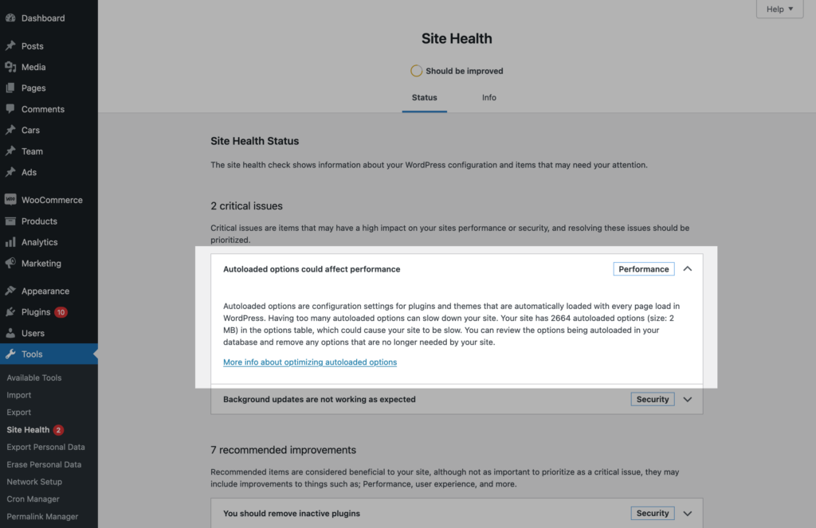Viewport: 816px width, 528px height.
Task: Click the WooCommerce logo icon
Action: pyautogui.click(x=10, y=200)
